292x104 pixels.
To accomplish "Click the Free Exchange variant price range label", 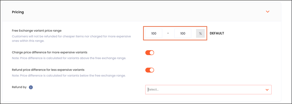I will [37, 31].
